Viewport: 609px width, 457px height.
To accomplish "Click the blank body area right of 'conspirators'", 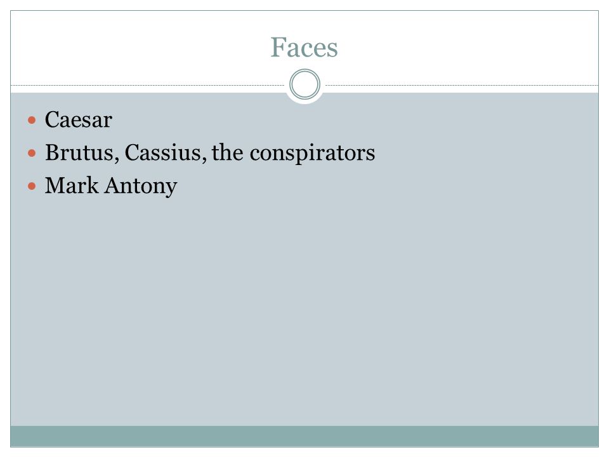I will 487,153.
